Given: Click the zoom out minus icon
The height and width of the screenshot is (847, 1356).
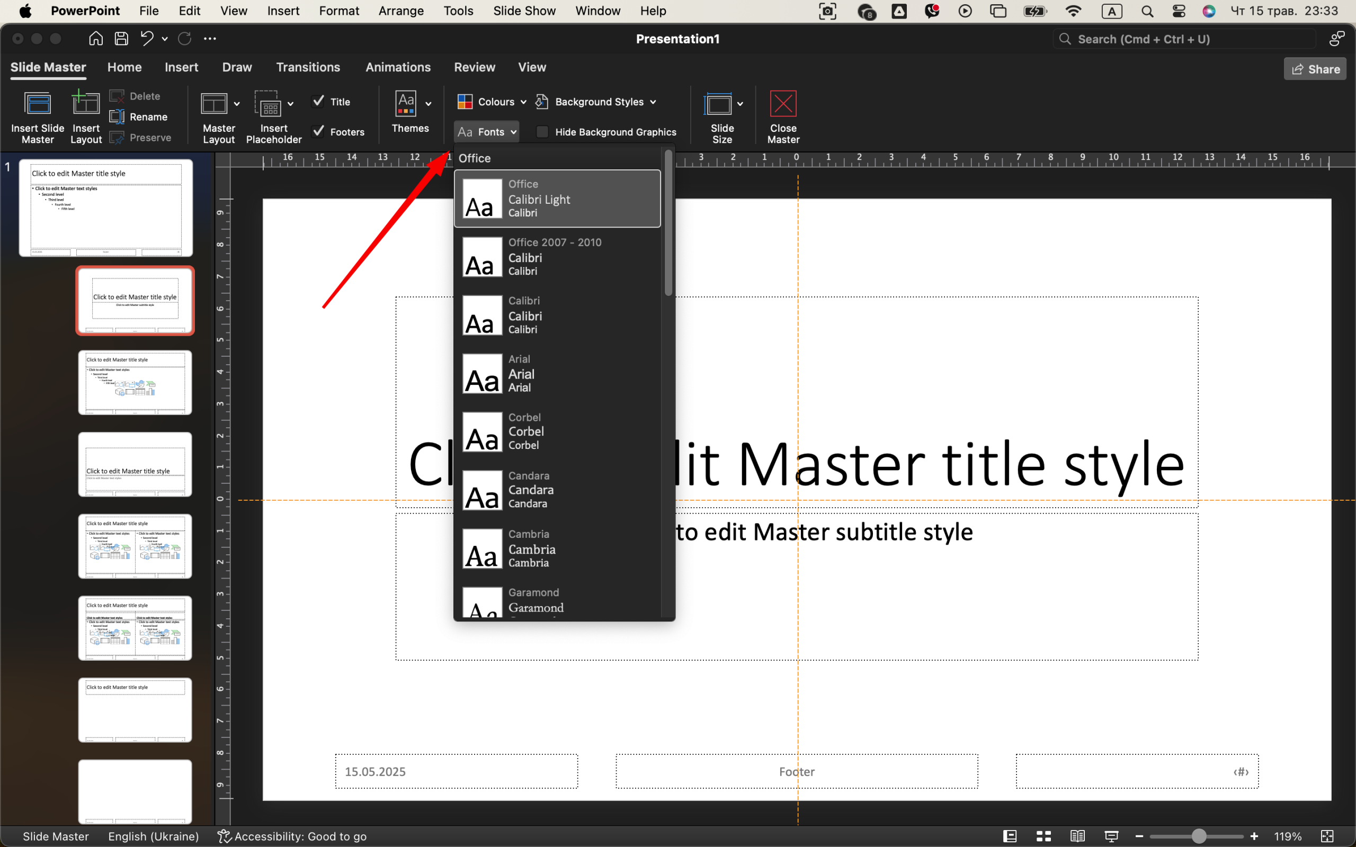Looking at the screenshot, I should click(1139, 836).
